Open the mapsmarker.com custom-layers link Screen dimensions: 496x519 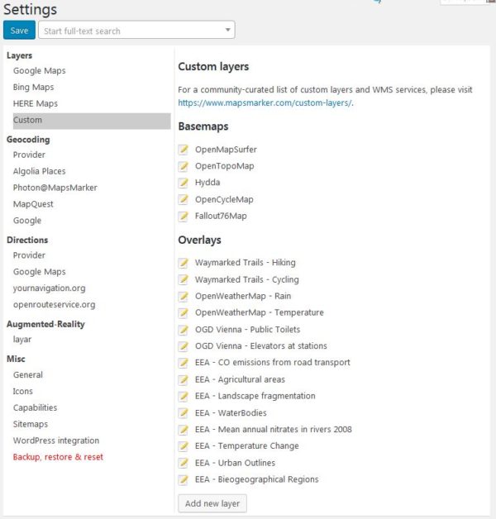[x=265, y=103]
